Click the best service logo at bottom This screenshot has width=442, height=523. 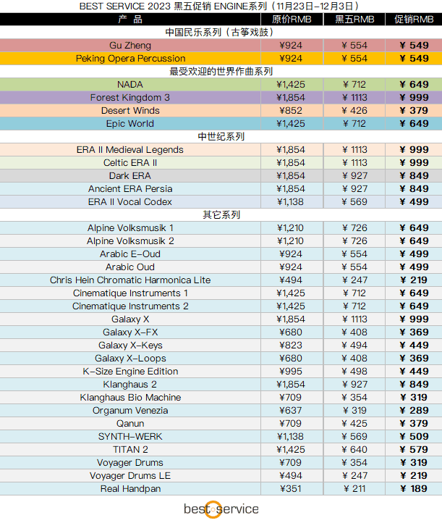point(221,509)
